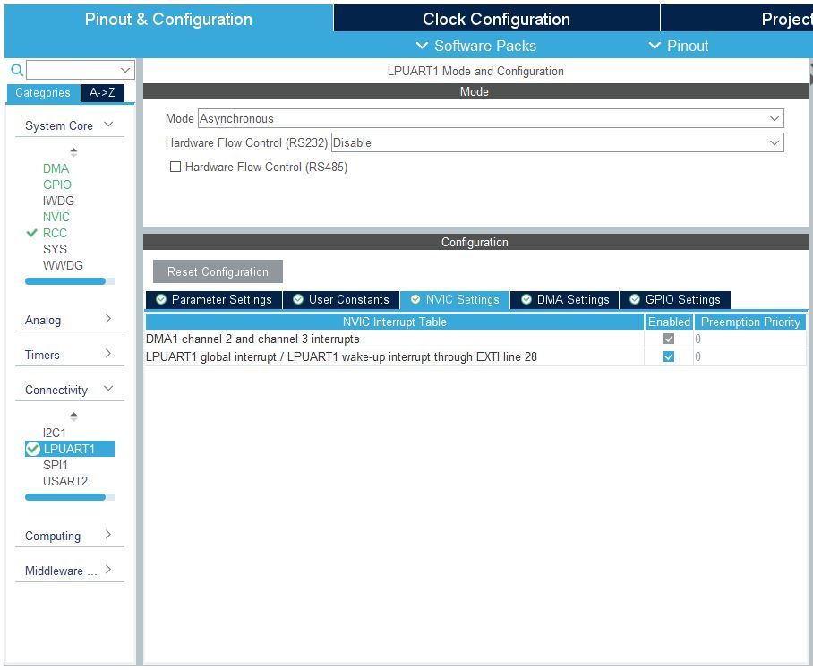Select IWDG in System Core list
813x670 pixels.
[x=58, y=201]
